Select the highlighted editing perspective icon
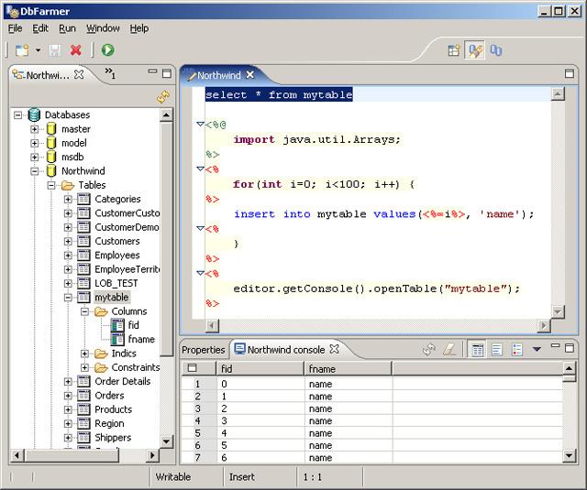 (475, 50)
